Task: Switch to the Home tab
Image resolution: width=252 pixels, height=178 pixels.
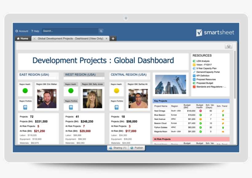Action: point(23,39)
